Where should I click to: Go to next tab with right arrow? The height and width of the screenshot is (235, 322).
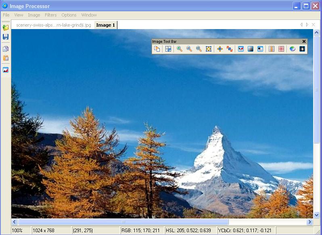307,25
